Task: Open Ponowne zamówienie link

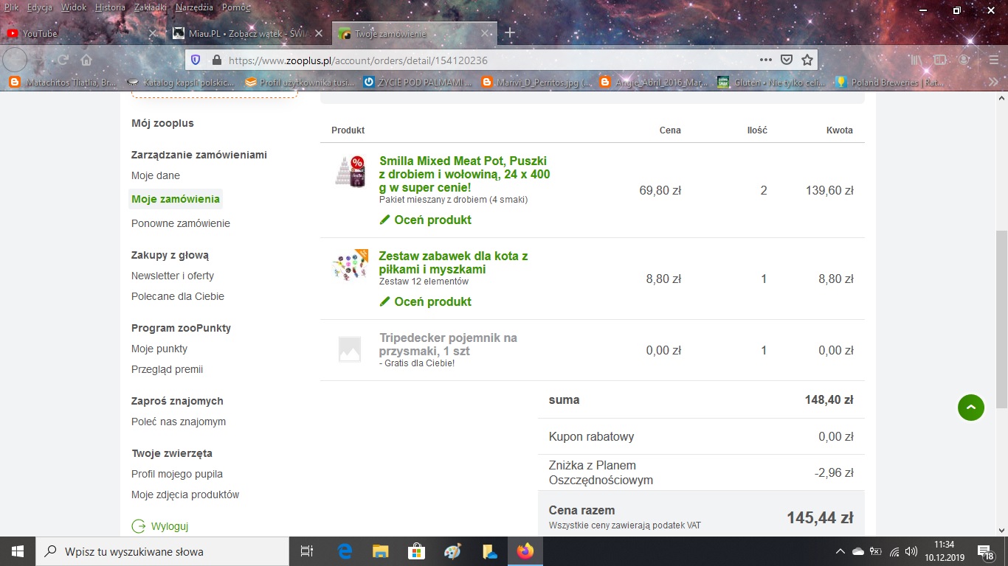Action: click(181, 223)
